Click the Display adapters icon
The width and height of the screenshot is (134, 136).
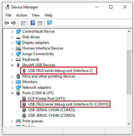[18, 43]
